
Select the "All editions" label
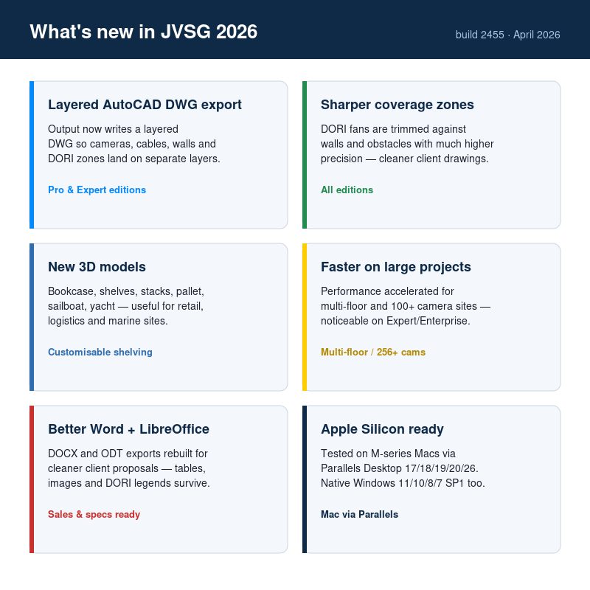(x=347, y=190)
